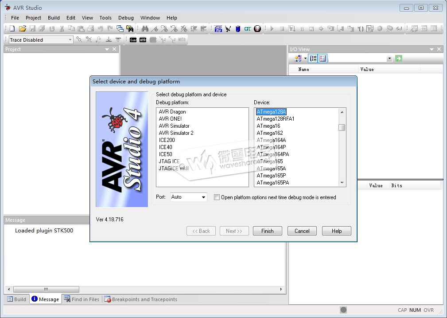Viewport: 447px width, 318px height.
Task: Switch to the Breakpoints and Tracepoints tab
Action: point(140,299)
